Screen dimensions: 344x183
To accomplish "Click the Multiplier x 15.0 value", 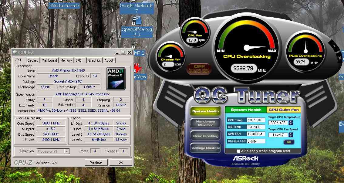I will pyautogui.click(x=51, y=129).
